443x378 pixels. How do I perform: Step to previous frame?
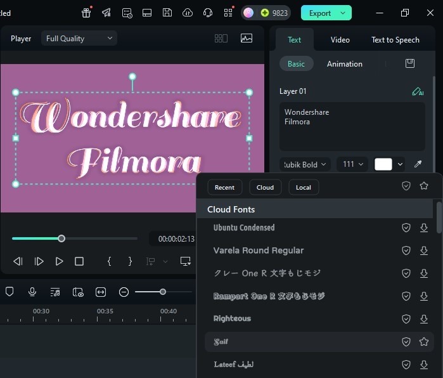pos(18,261)
